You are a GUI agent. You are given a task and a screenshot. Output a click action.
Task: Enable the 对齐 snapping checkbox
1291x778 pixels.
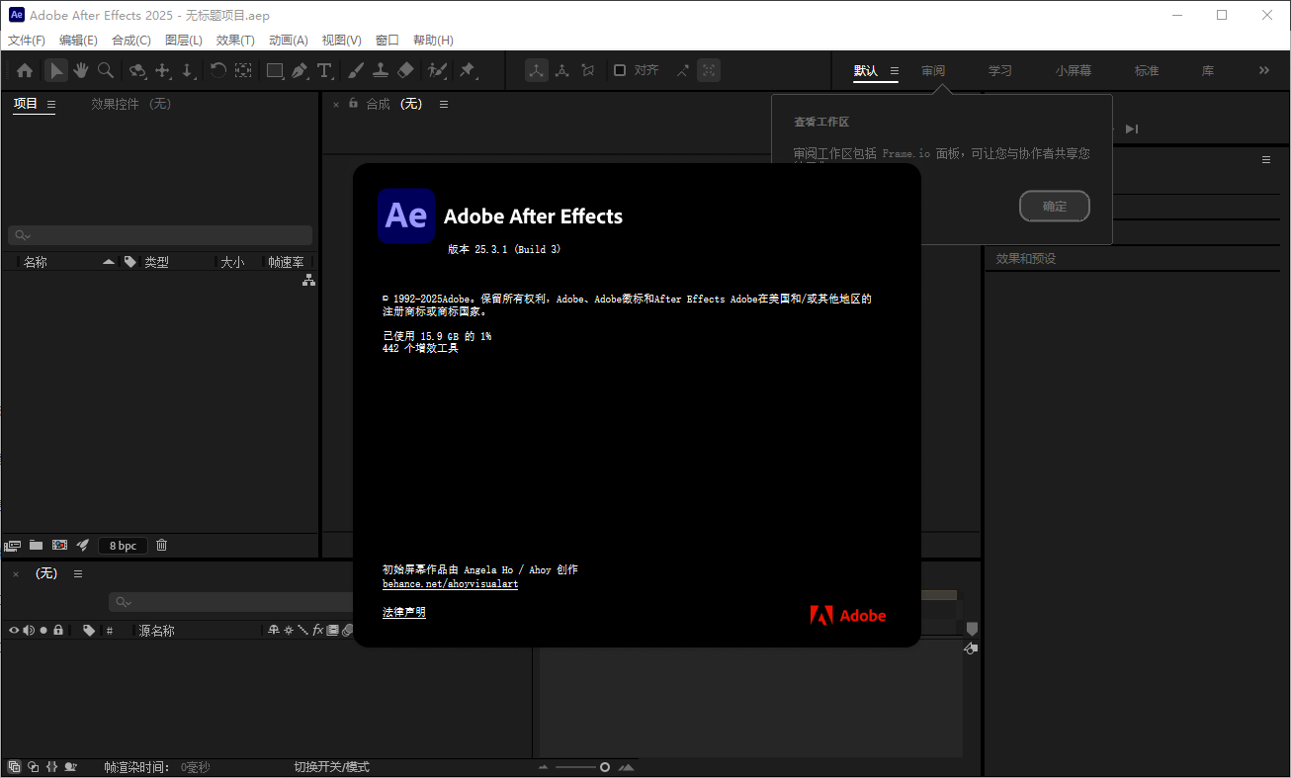click(x=620, y=70)
